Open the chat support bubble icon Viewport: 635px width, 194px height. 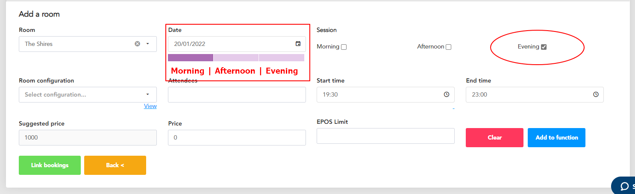pos(624,186)
